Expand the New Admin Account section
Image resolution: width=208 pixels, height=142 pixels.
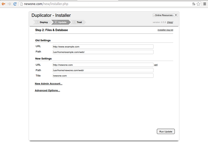[x=49, y=83]
